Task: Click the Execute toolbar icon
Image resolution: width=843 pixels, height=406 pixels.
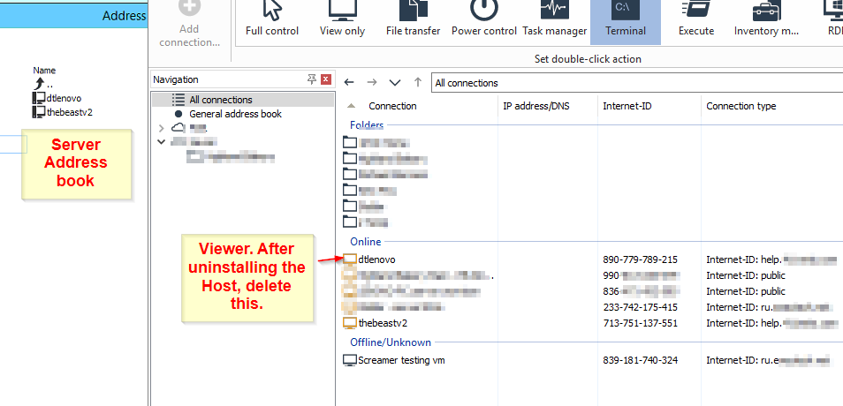Action: pyautogui.click(x=696, y=19)
